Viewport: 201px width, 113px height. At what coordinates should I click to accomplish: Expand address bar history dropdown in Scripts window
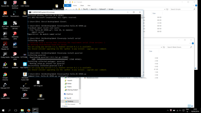click(165, 9)
